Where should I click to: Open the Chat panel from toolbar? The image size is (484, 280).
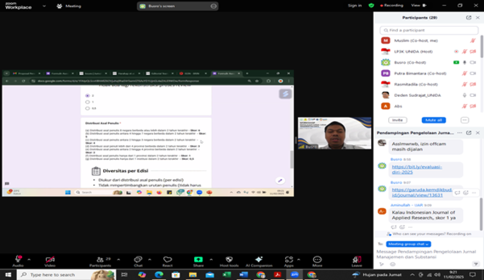click(x=138, y=261)
